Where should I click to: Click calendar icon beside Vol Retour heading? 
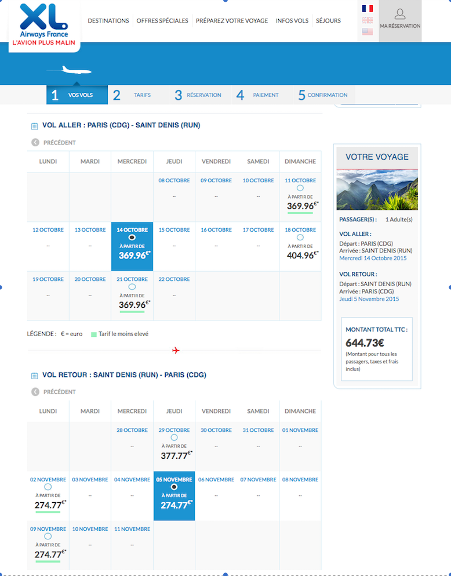click(x=34, y=376)
